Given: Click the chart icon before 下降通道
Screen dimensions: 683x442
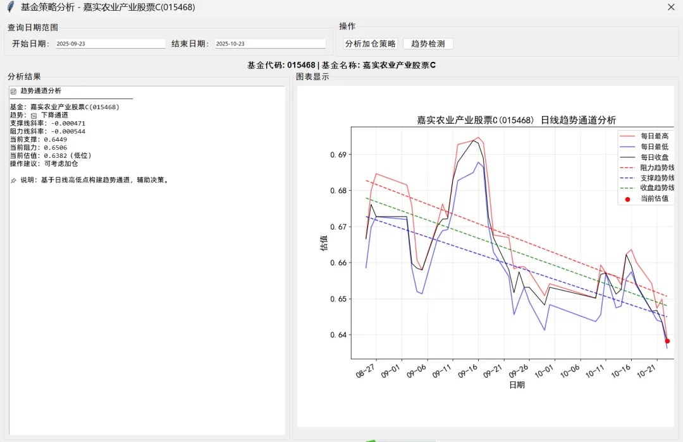Looking at the screenshot, I should (x=34, y=116).
